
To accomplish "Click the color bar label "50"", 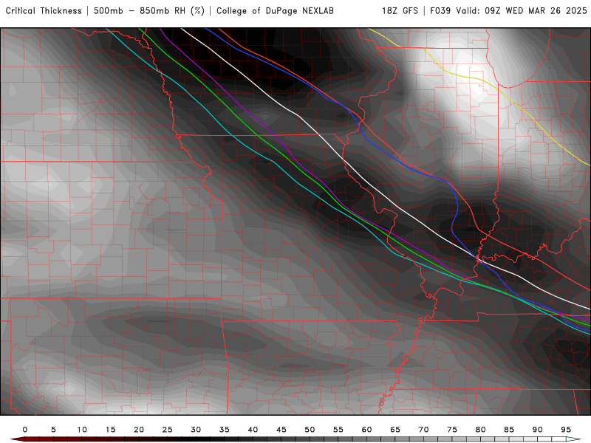I will point(310,430).
